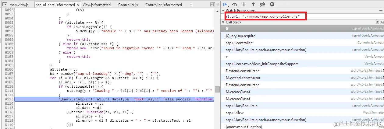This screenshot has width=384, height=129.
Task: Click the highlighted jQuery.ajax code line
Action: tap(114, 99)
